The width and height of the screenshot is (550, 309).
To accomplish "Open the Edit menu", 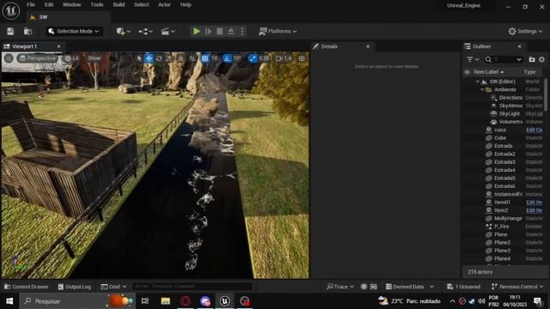I will (x=49, y=4).
